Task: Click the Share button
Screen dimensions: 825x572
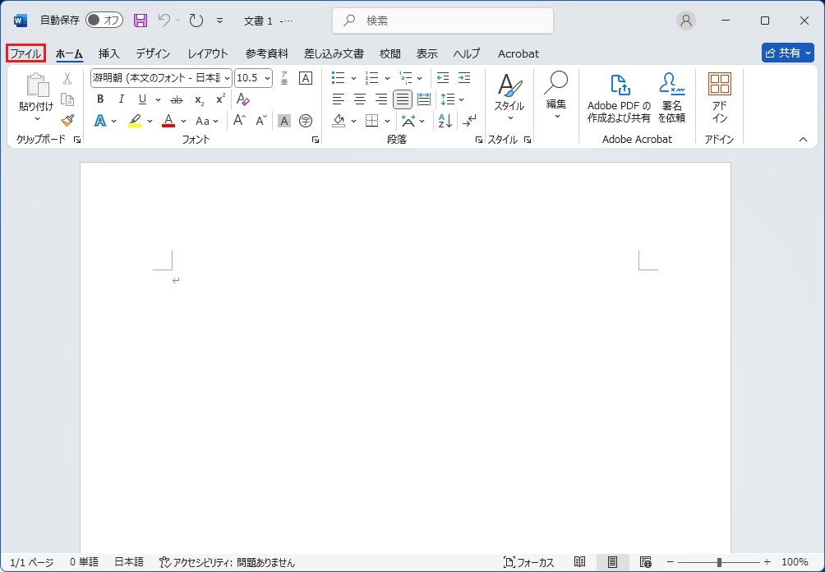Action: [x=787, y=53]
